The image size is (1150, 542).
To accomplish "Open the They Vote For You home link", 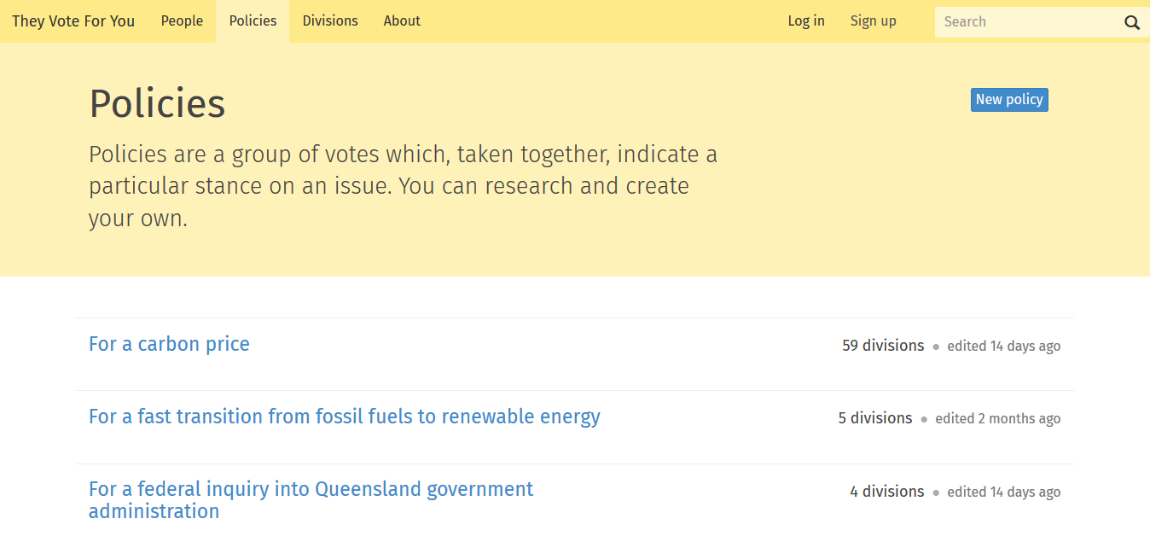I will pos(73,21).
